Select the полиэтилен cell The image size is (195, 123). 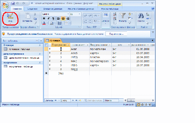(100, 49)
